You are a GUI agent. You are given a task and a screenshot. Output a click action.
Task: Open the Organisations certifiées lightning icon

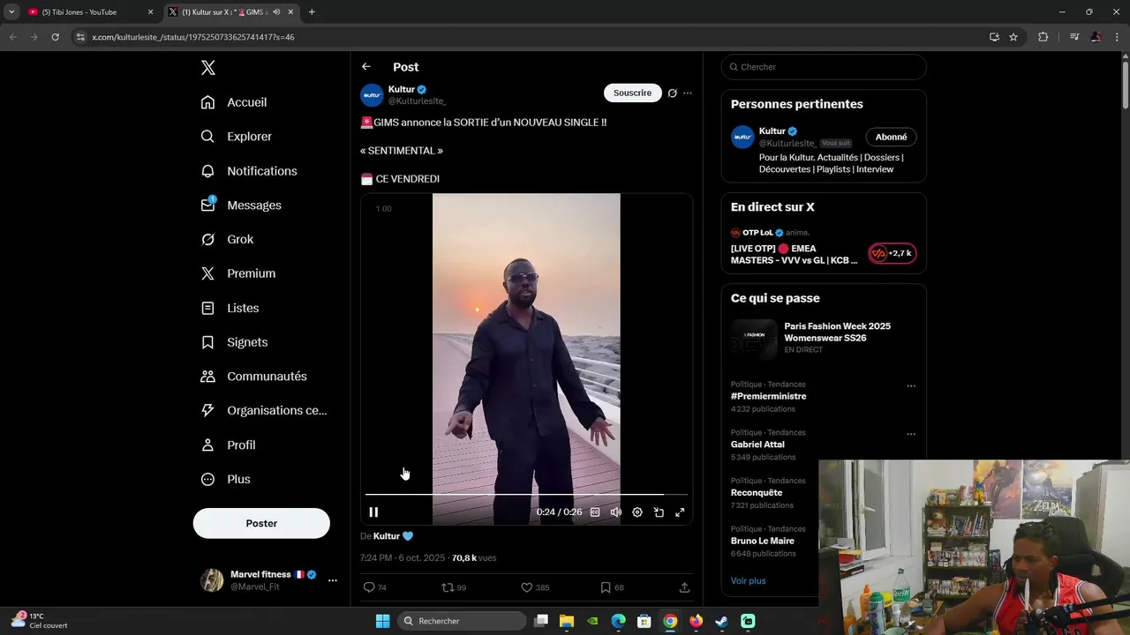pyautogui.click(x=207, y=410)
